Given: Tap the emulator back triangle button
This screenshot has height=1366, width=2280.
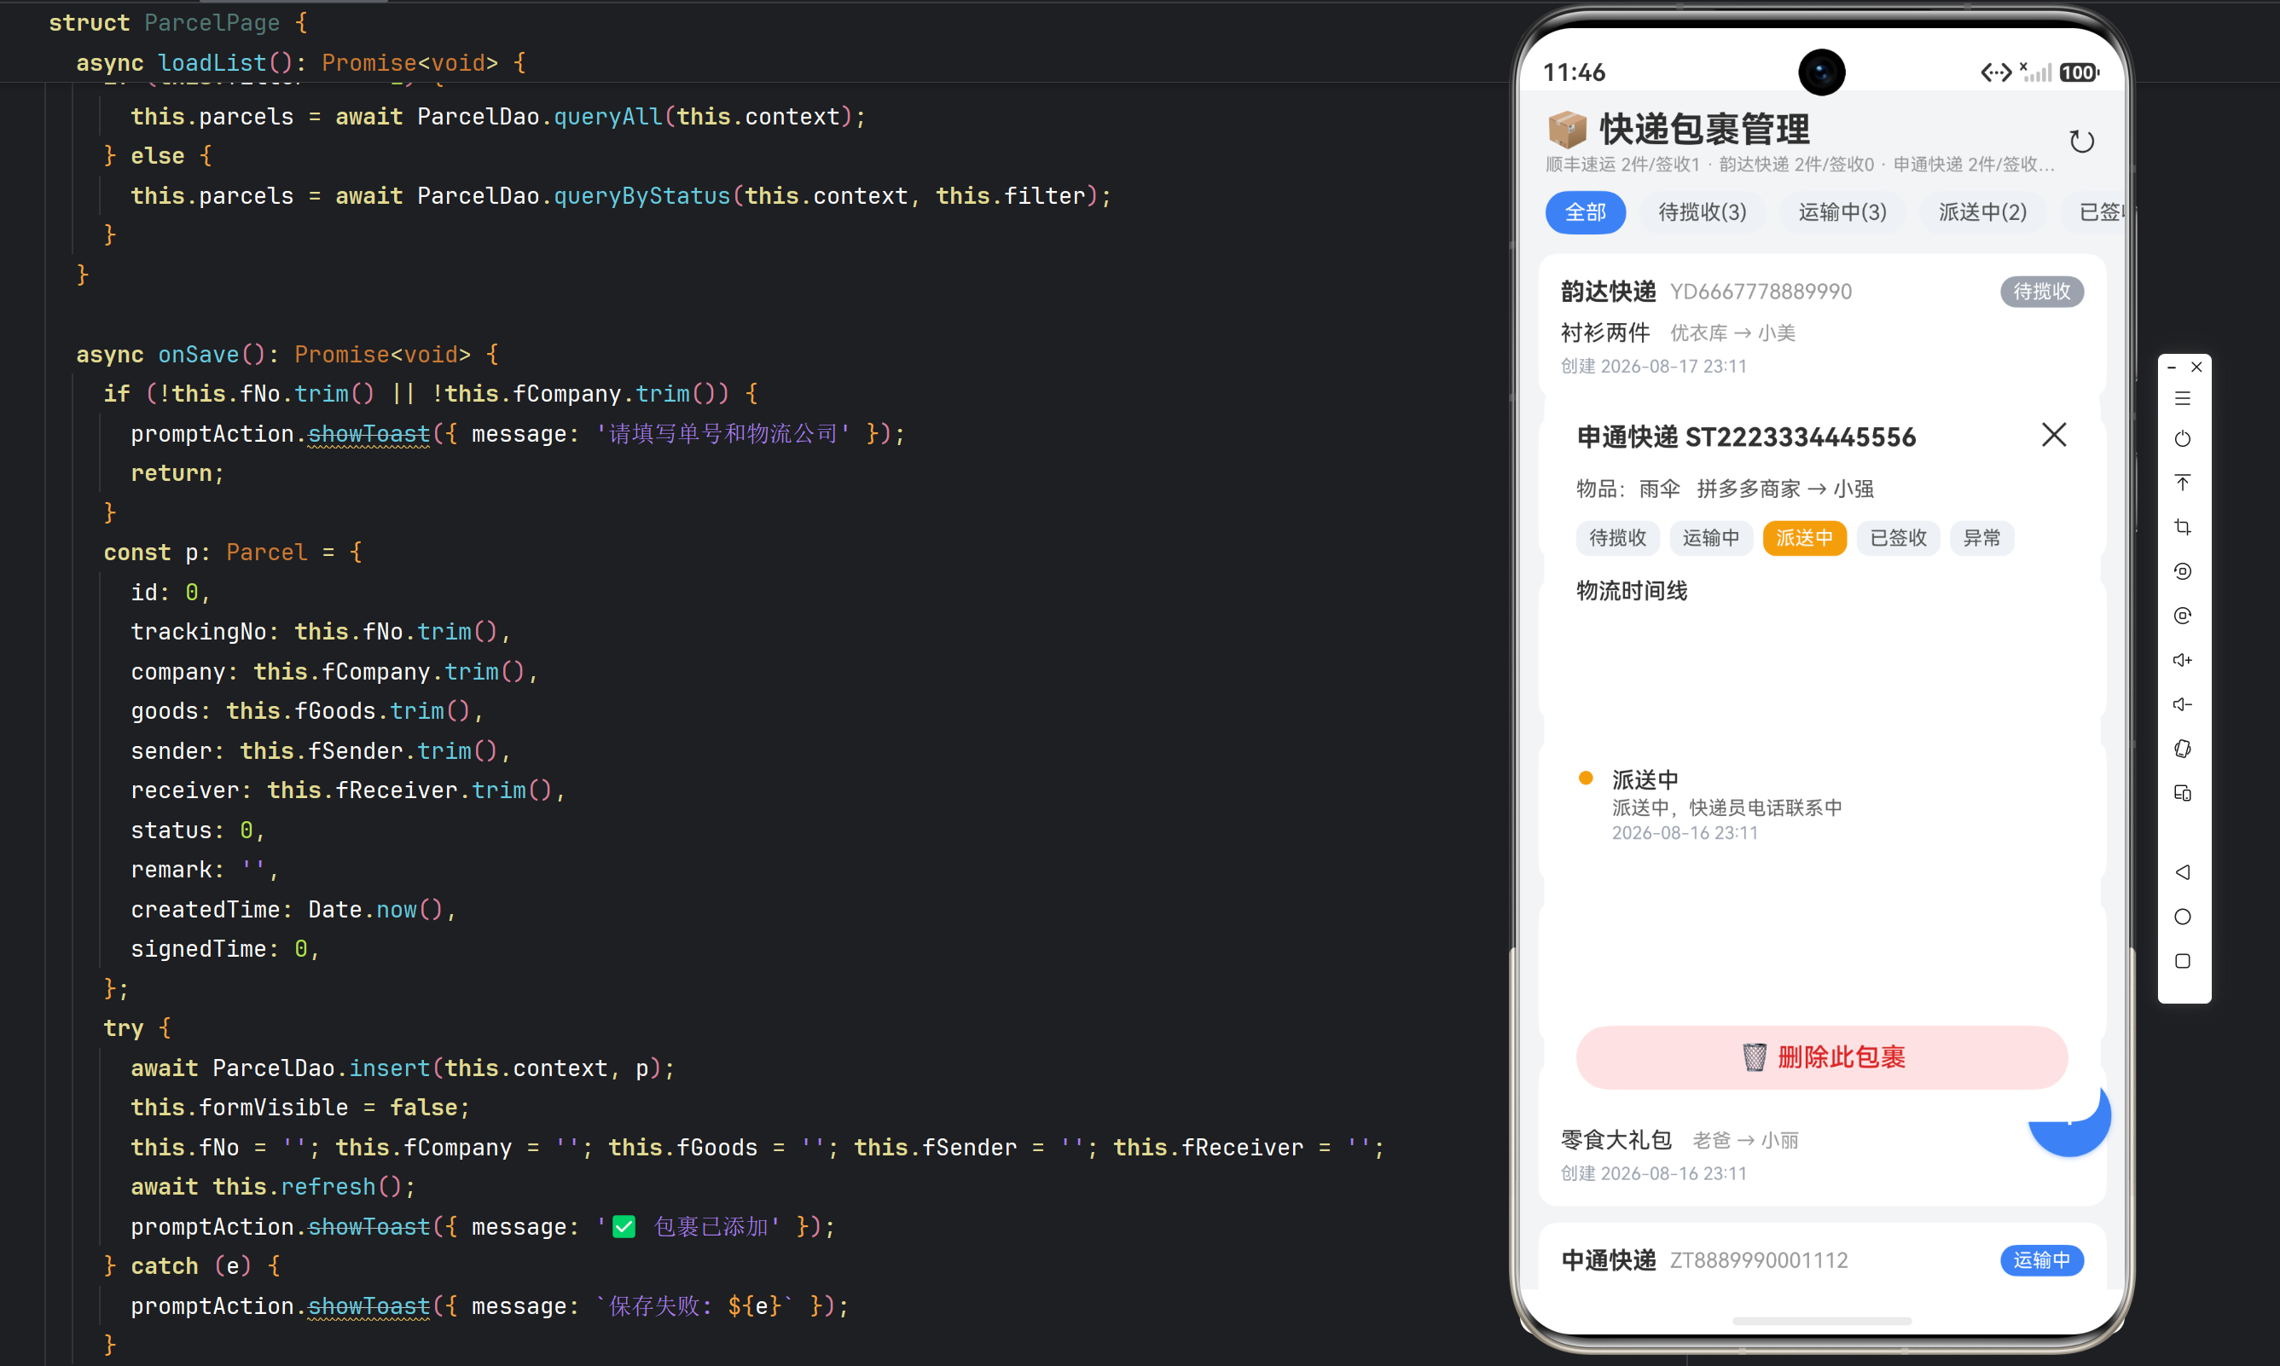Looking at the screenshot, I should [x=2183, y=871].
